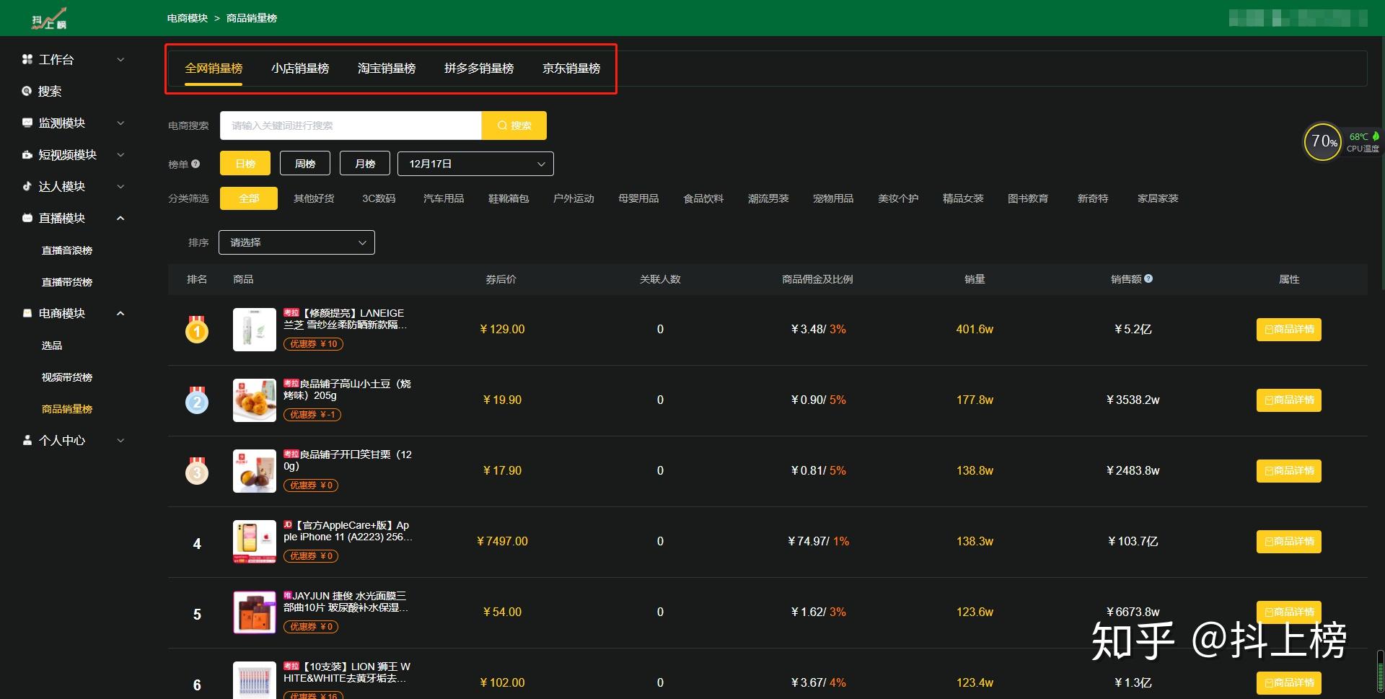The width and height of the screenshot is (1385, 699).
Task: Open 商品详情 for iPhone 11
Action: coord(1289,542)
